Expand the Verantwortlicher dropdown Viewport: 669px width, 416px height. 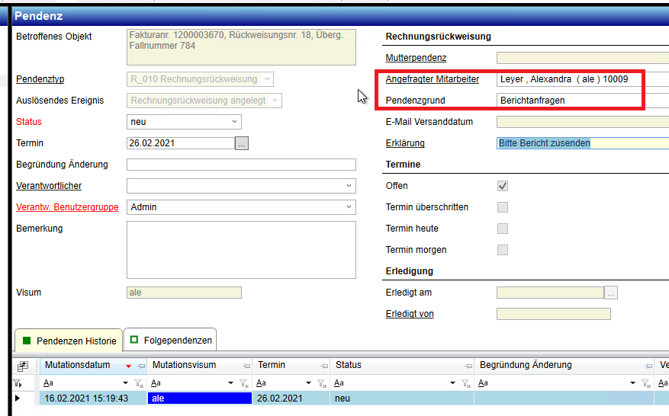pyautogui.click(x=349, y=186)
